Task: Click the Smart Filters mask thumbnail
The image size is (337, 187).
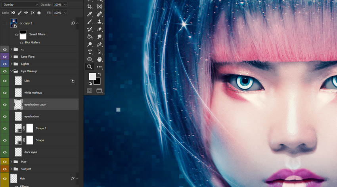Action: [23, 35]
